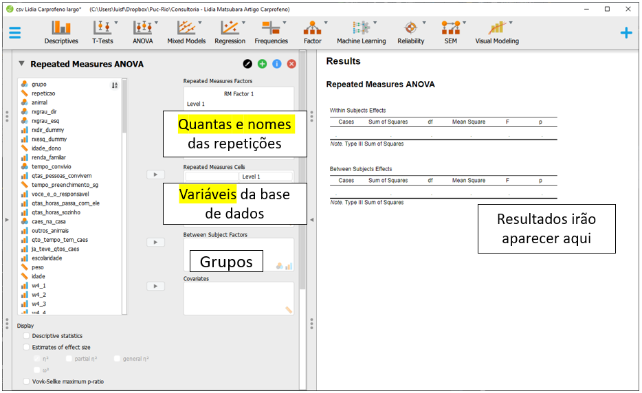Enable Descriptive statistics checkbox

coord(27,336)
